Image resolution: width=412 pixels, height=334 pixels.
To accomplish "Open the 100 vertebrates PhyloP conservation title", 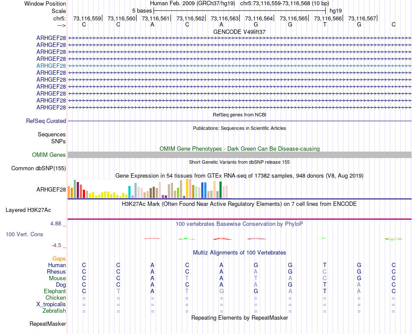I will click(239, 224).
